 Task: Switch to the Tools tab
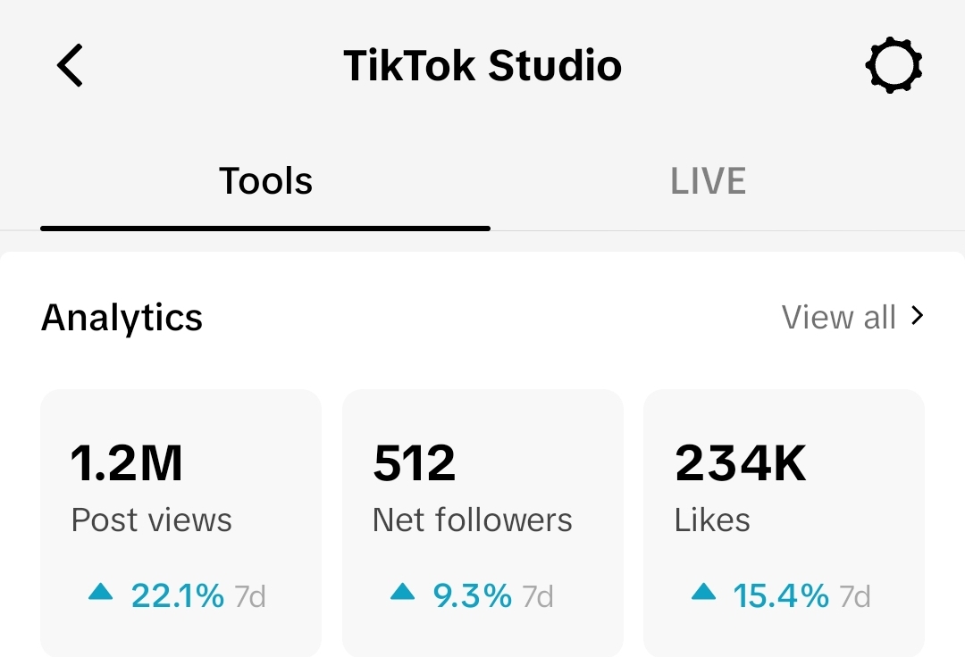(265, 182)
